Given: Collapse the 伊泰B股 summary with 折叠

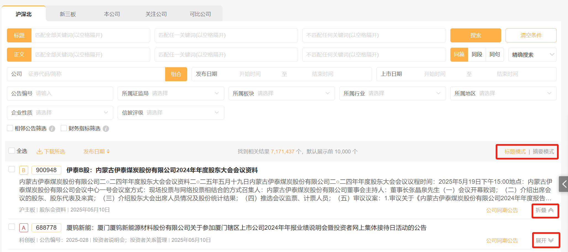Looking at the screenshot, I should (545, 210).
